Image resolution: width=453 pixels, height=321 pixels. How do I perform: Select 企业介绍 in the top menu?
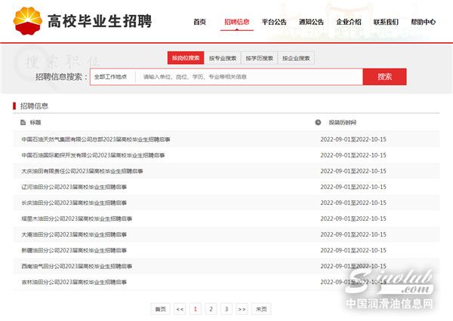[348, 22]
